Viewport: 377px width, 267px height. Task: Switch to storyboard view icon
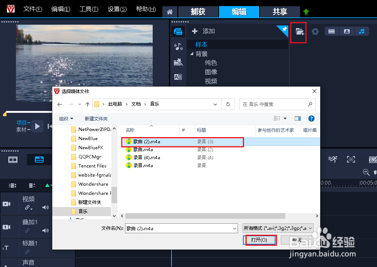point(13,160)
